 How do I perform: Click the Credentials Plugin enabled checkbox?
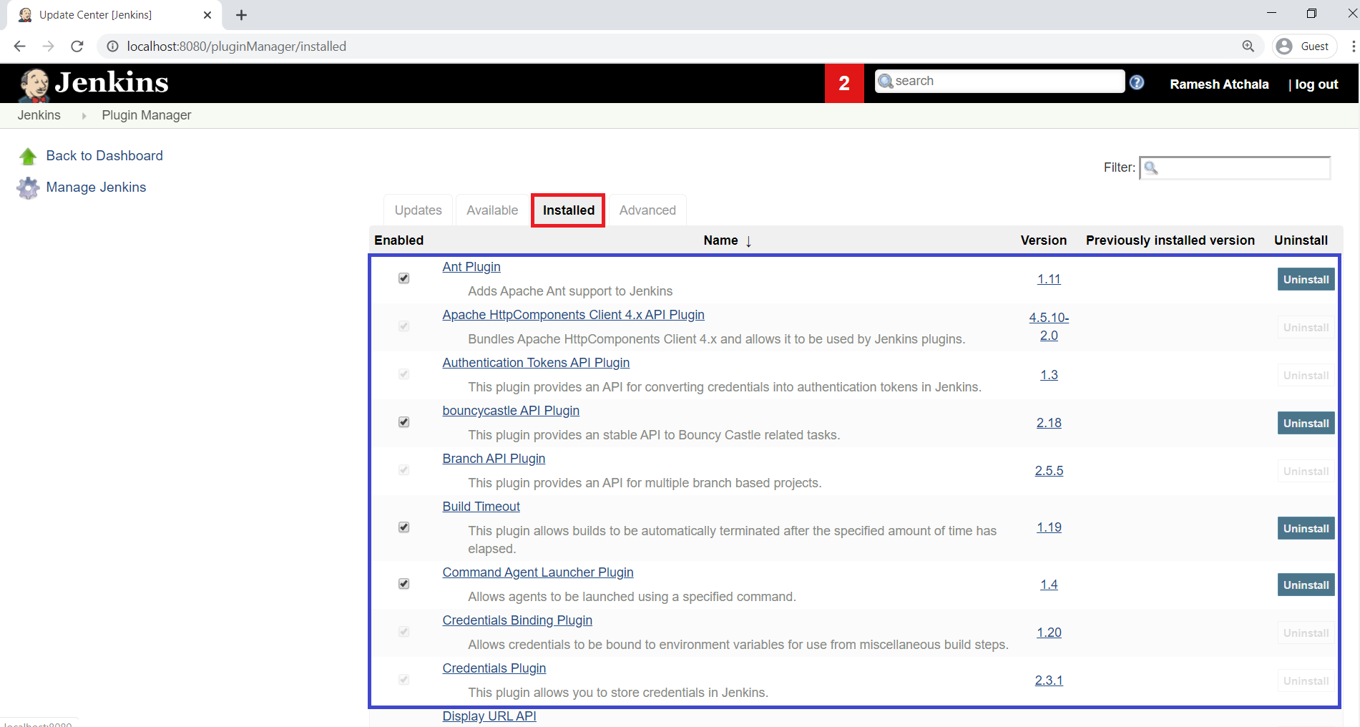(x=404, y=680)
